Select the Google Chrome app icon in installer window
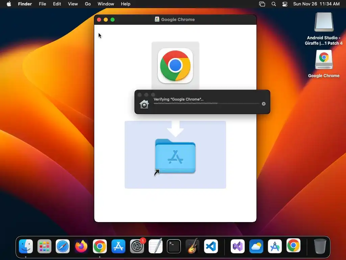The width and height of the screenshot is (346, 260). (x=175, y=66)
